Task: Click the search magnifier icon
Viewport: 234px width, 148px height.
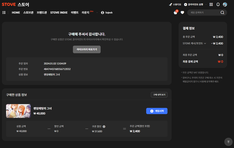Action: [222, 13]
